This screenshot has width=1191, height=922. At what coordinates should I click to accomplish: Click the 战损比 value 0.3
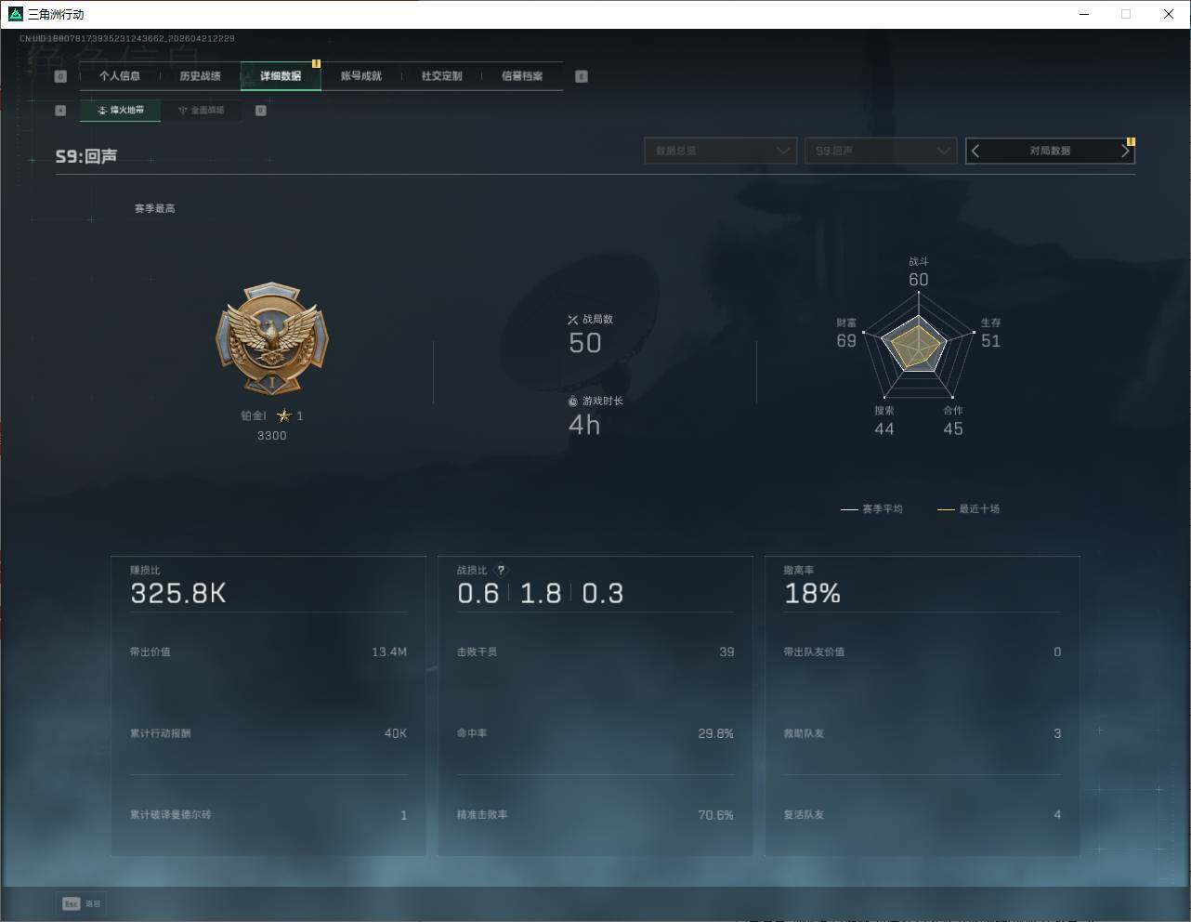(x=603, y=594)
